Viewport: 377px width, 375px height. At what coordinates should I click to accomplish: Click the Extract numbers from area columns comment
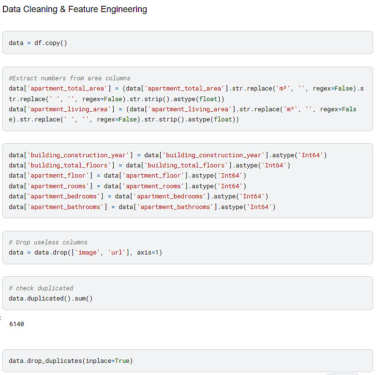[69, 78]
